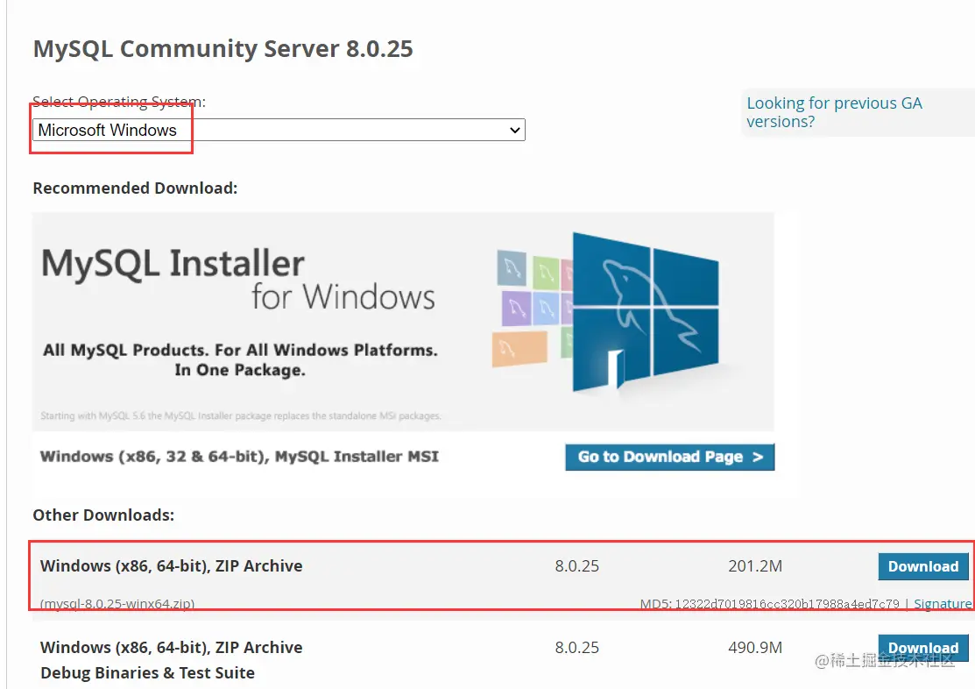The height and width of the screenshot is (689, 975).
Task: Download the 201.2M ZIP Archive
Action: coord(922,566)
